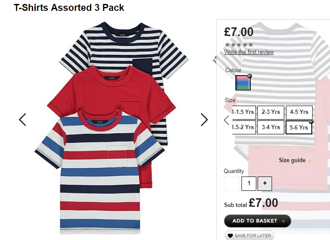The width and height of the screenshot is (330, 240).
Task: Show previous product image with left arrow
Action: (x=23, y=120)
